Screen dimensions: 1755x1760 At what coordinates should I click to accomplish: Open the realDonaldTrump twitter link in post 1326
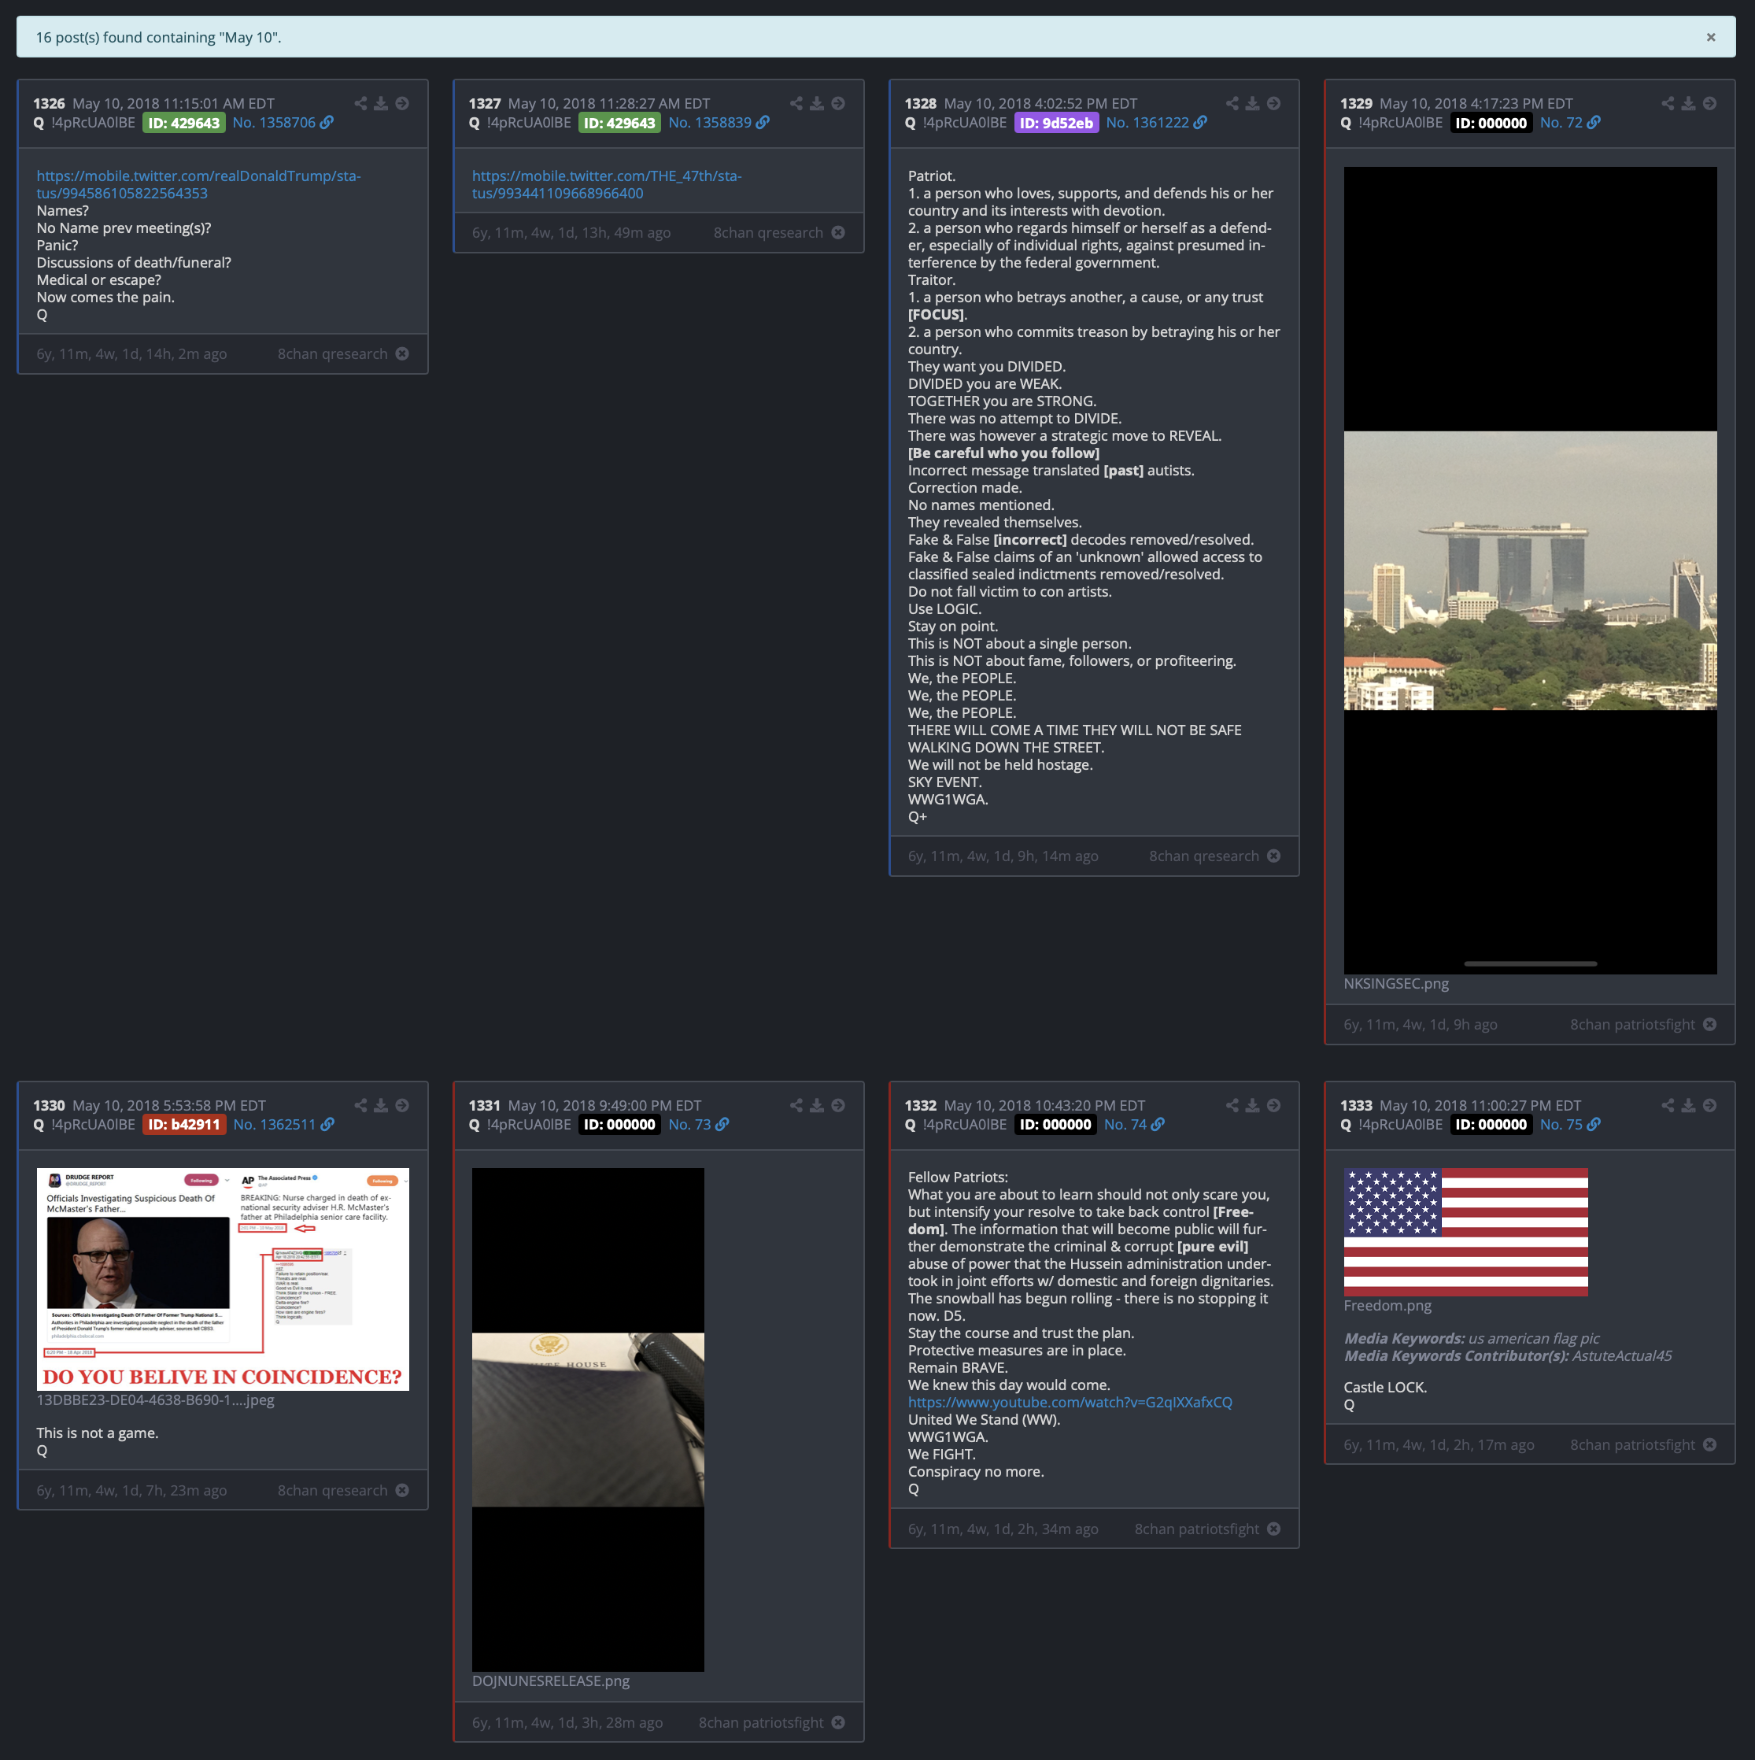click(198, 184)
